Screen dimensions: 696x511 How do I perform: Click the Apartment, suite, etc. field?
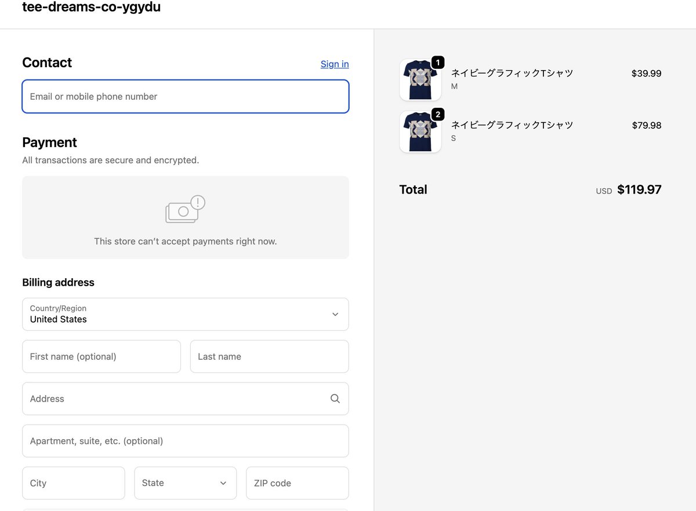pos(185,441)
